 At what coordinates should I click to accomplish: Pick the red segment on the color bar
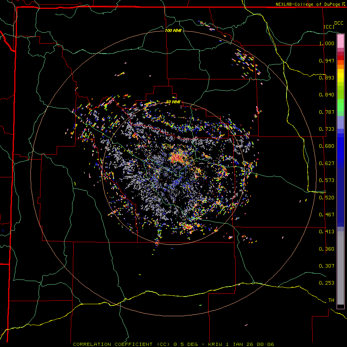click(340, 58)
